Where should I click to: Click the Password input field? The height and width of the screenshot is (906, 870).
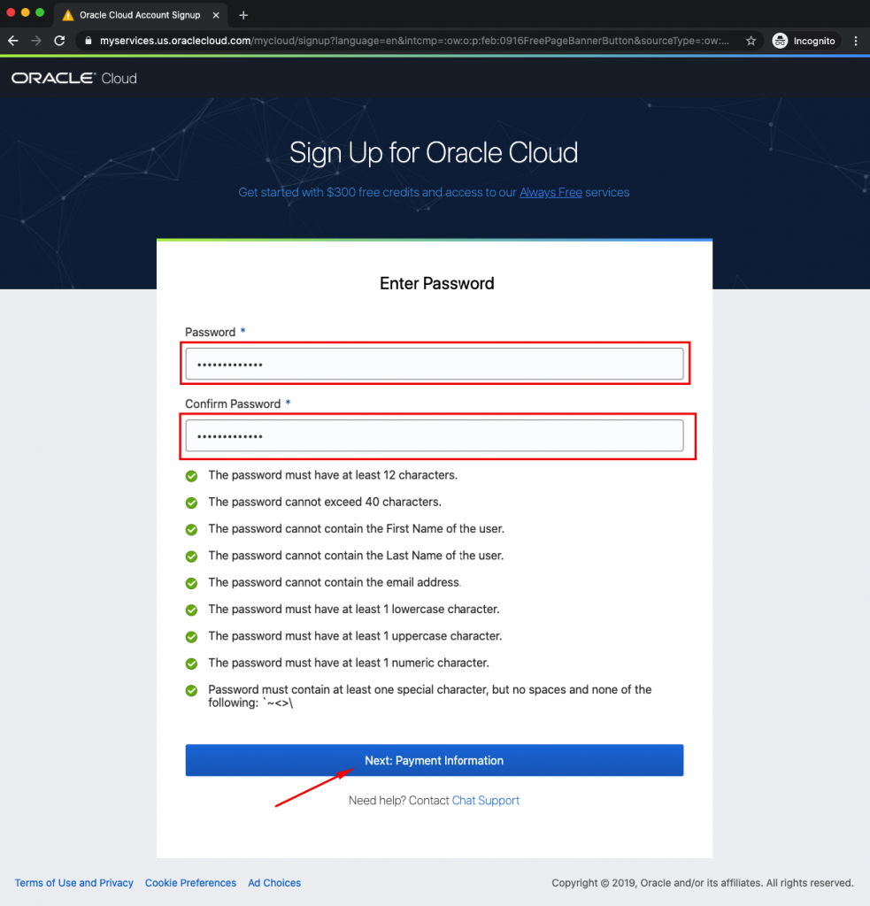pyautogui.click(x=434, y=363)
